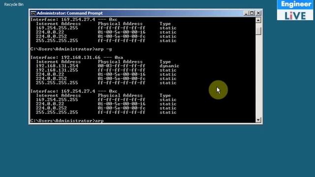Minimize the Command Prompt window
The image size is (315, 177).
point(246,13)
